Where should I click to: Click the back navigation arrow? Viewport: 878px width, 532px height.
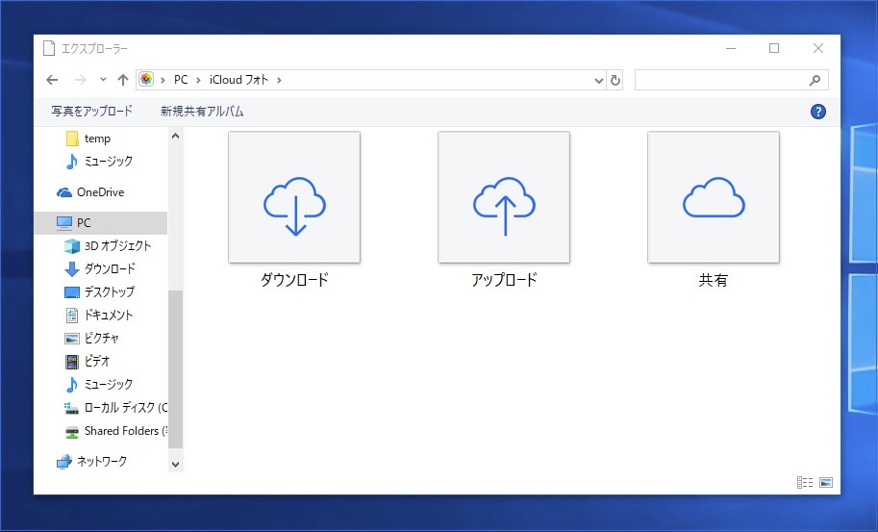(52, 80)
